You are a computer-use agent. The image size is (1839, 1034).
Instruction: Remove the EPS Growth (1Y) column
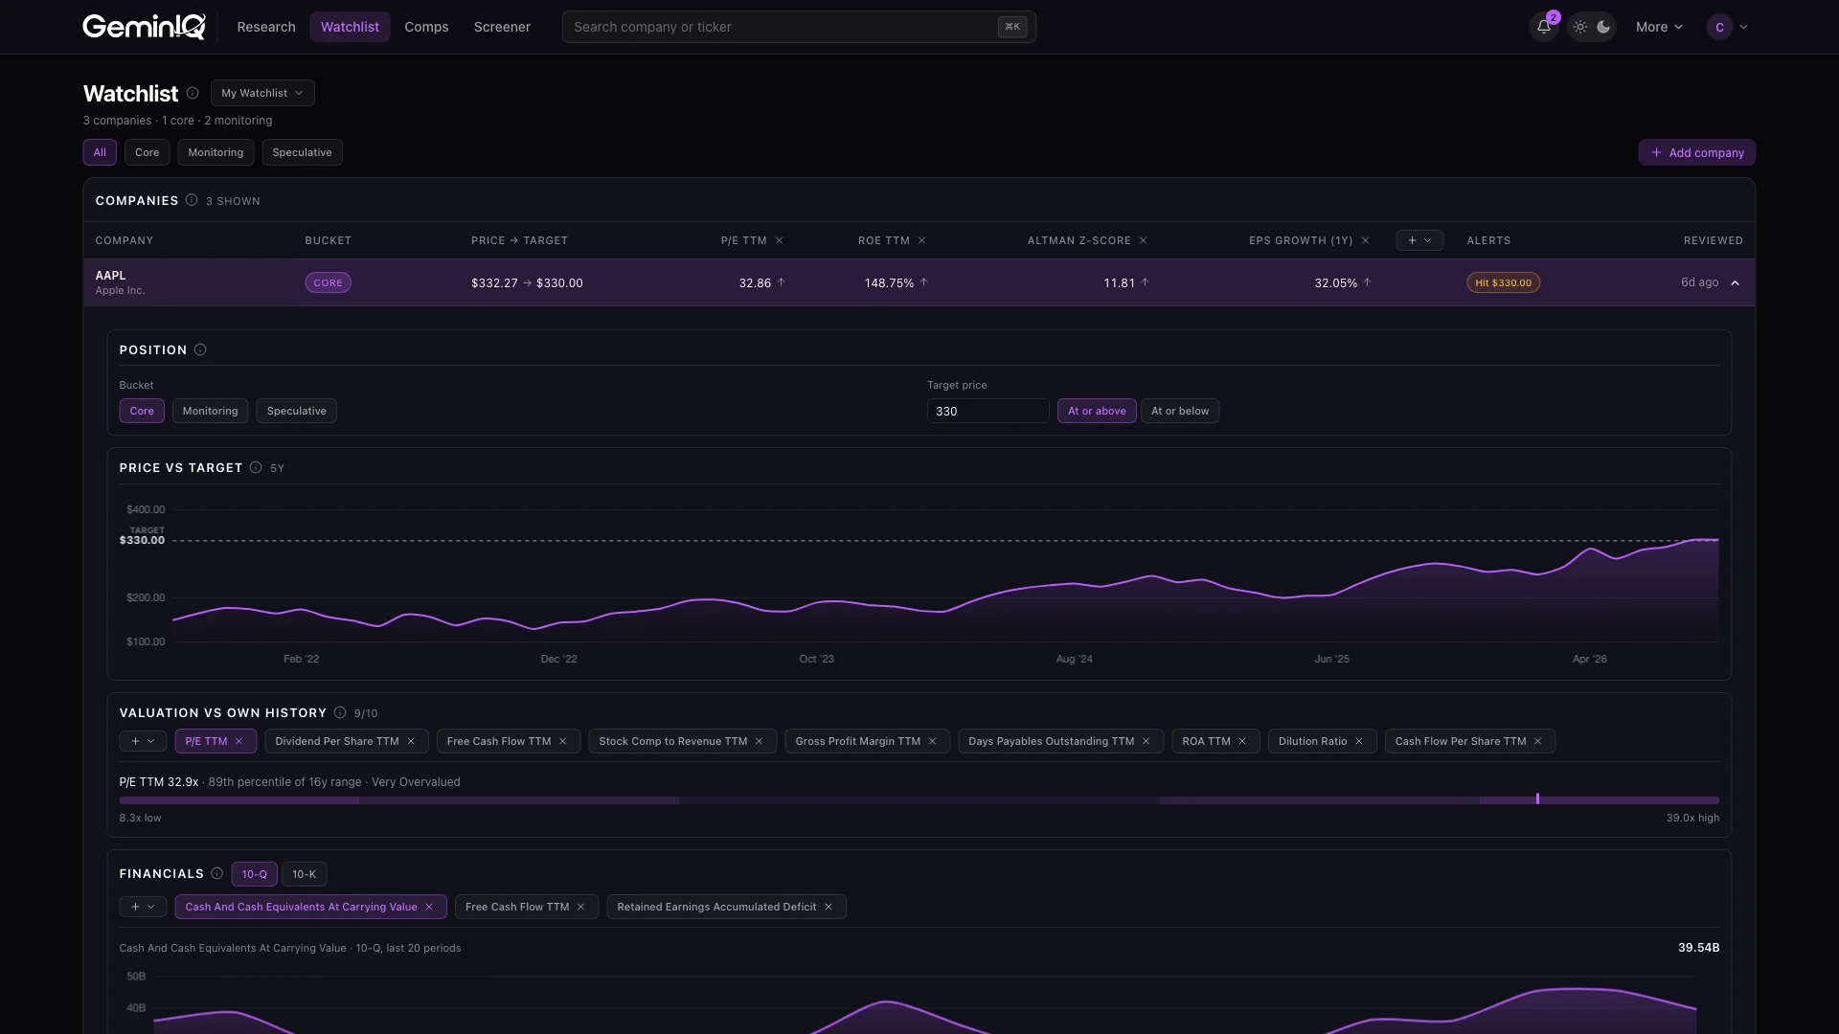(1365, 240)
